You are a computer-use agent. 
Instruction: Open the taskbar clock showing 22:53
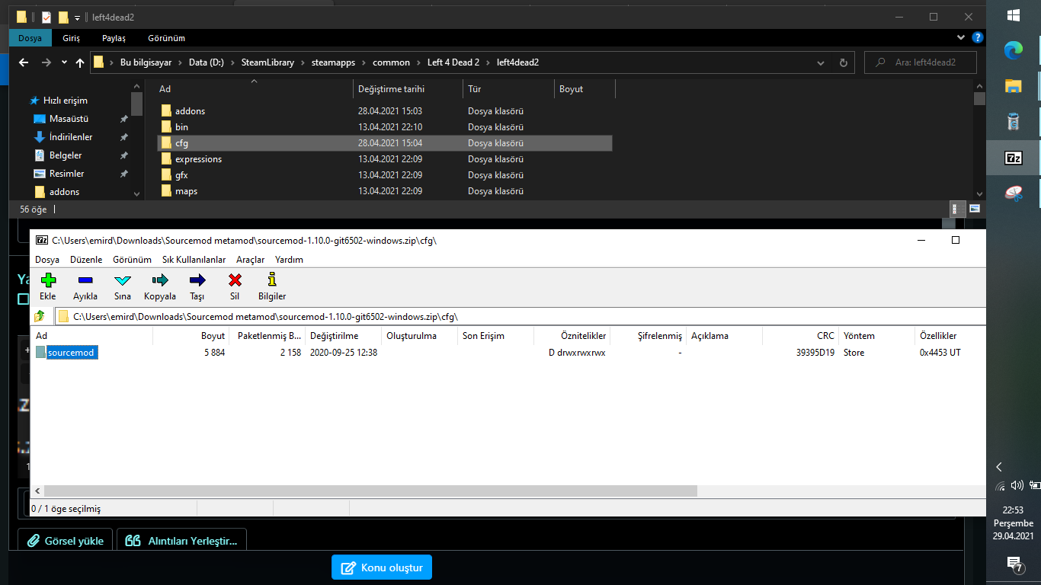[1013, 523]
